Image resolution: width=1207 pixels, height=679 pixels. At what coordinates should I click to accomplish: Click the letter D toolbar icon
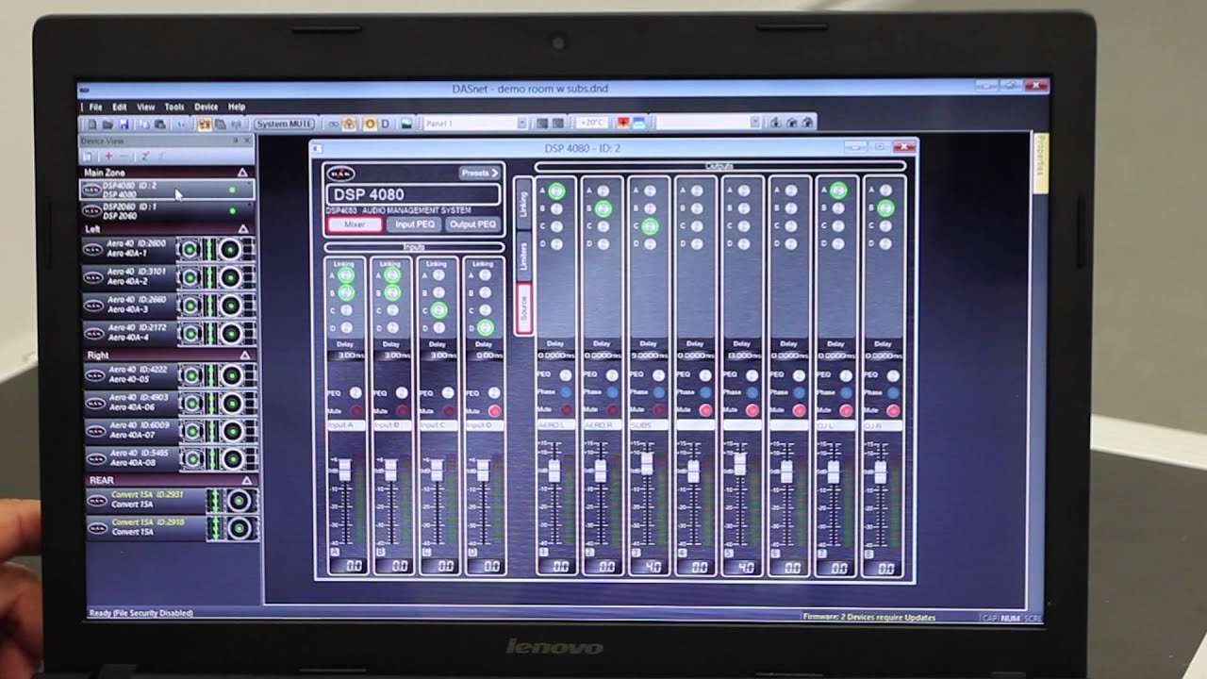click(385, 124)
